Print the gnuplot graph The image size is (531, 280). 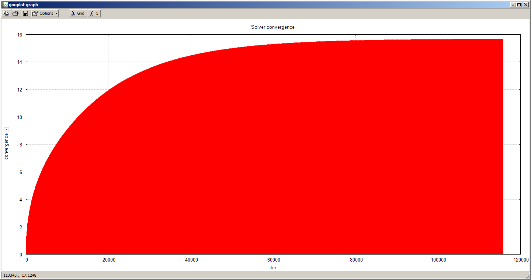point(15,13)
